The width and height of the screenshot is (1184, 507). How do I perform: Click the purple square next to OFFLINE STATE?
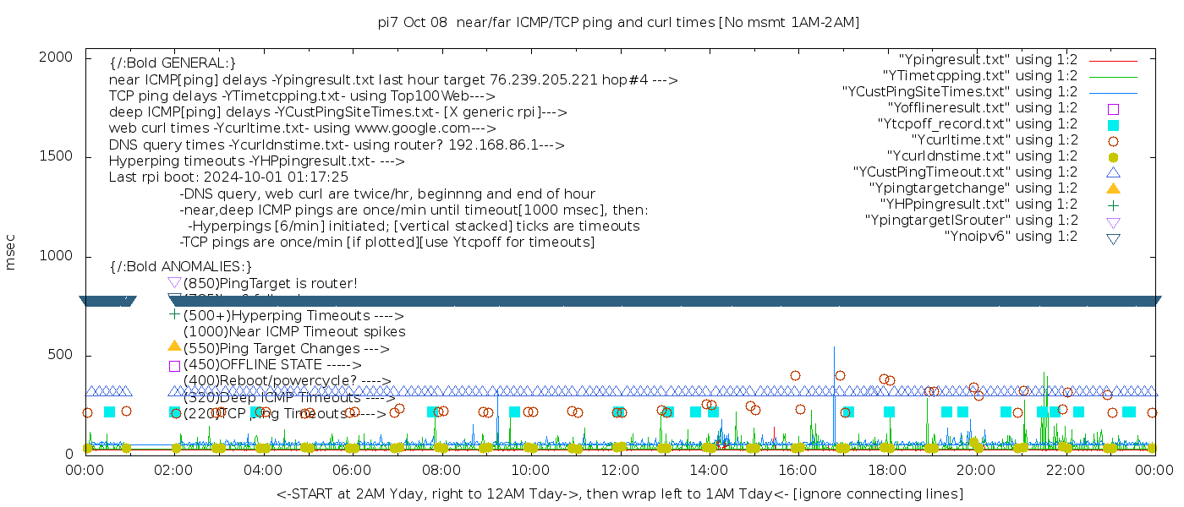click(x=174, y=366)
